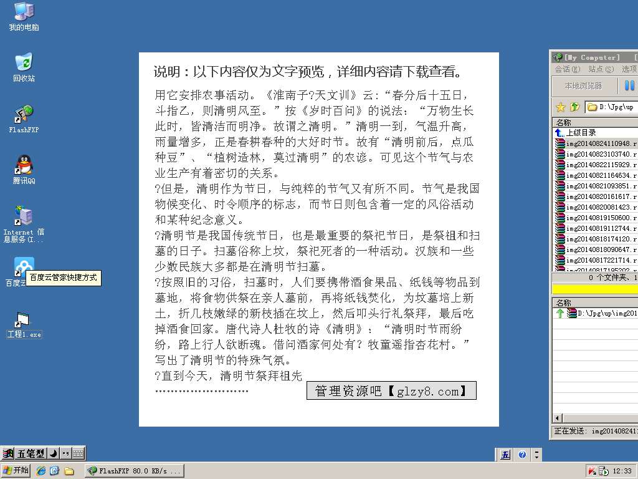The width and height of the screenshot is (638, 479).
Task: Open the folder icon in quick launch
Action: 69,471
